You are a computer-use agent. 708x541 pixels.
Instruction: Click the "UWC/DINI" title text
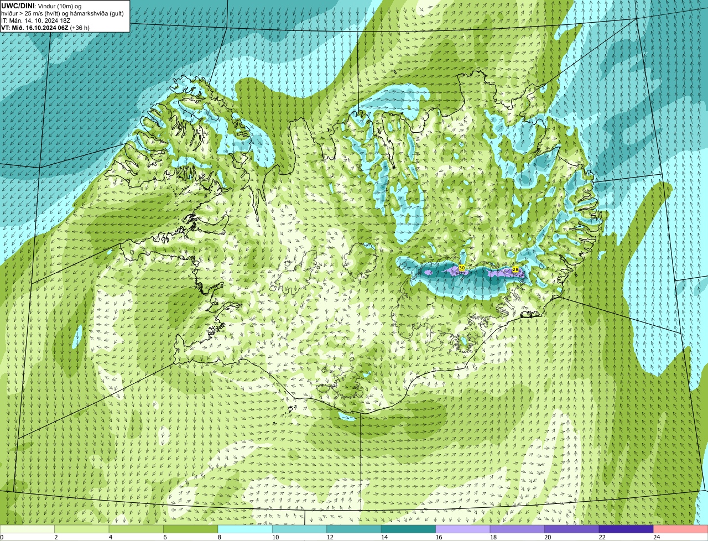click(x=18, y=6)
